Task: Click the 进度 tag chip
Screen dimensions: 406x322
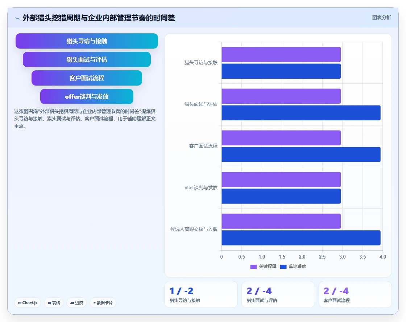Action: tap(76, 302)
